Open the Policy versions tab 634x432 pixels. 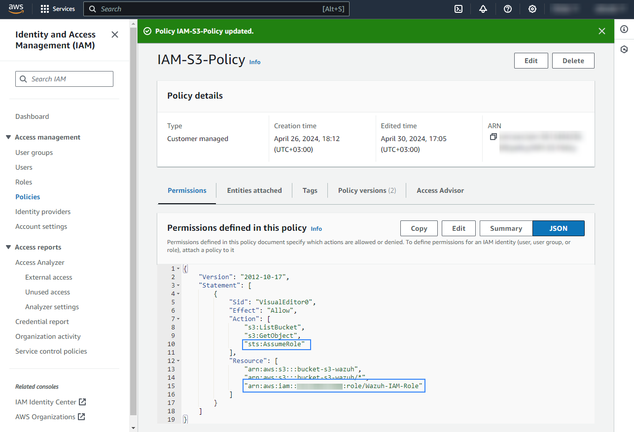tap(367, 190)
